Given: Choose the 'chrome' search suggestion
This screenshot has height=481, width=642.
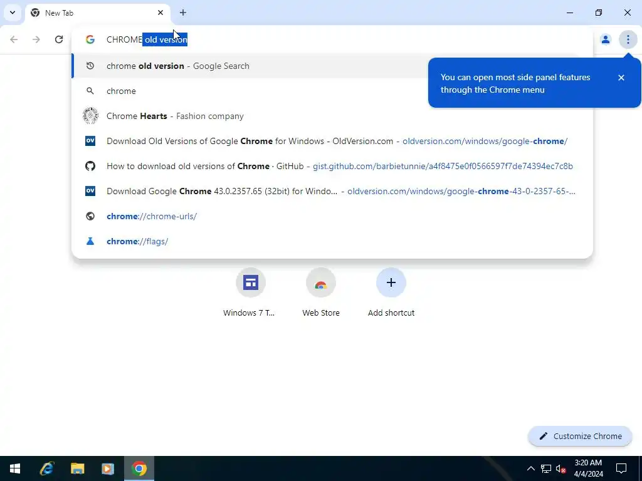Looking at the screenshot, I should pos(332,91).
